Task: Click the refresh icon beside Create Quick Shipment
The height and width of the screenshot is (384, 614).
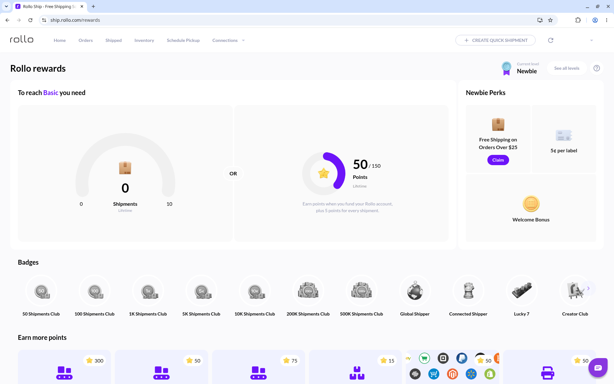Action: pyautogui.click(x=551, y=40)
